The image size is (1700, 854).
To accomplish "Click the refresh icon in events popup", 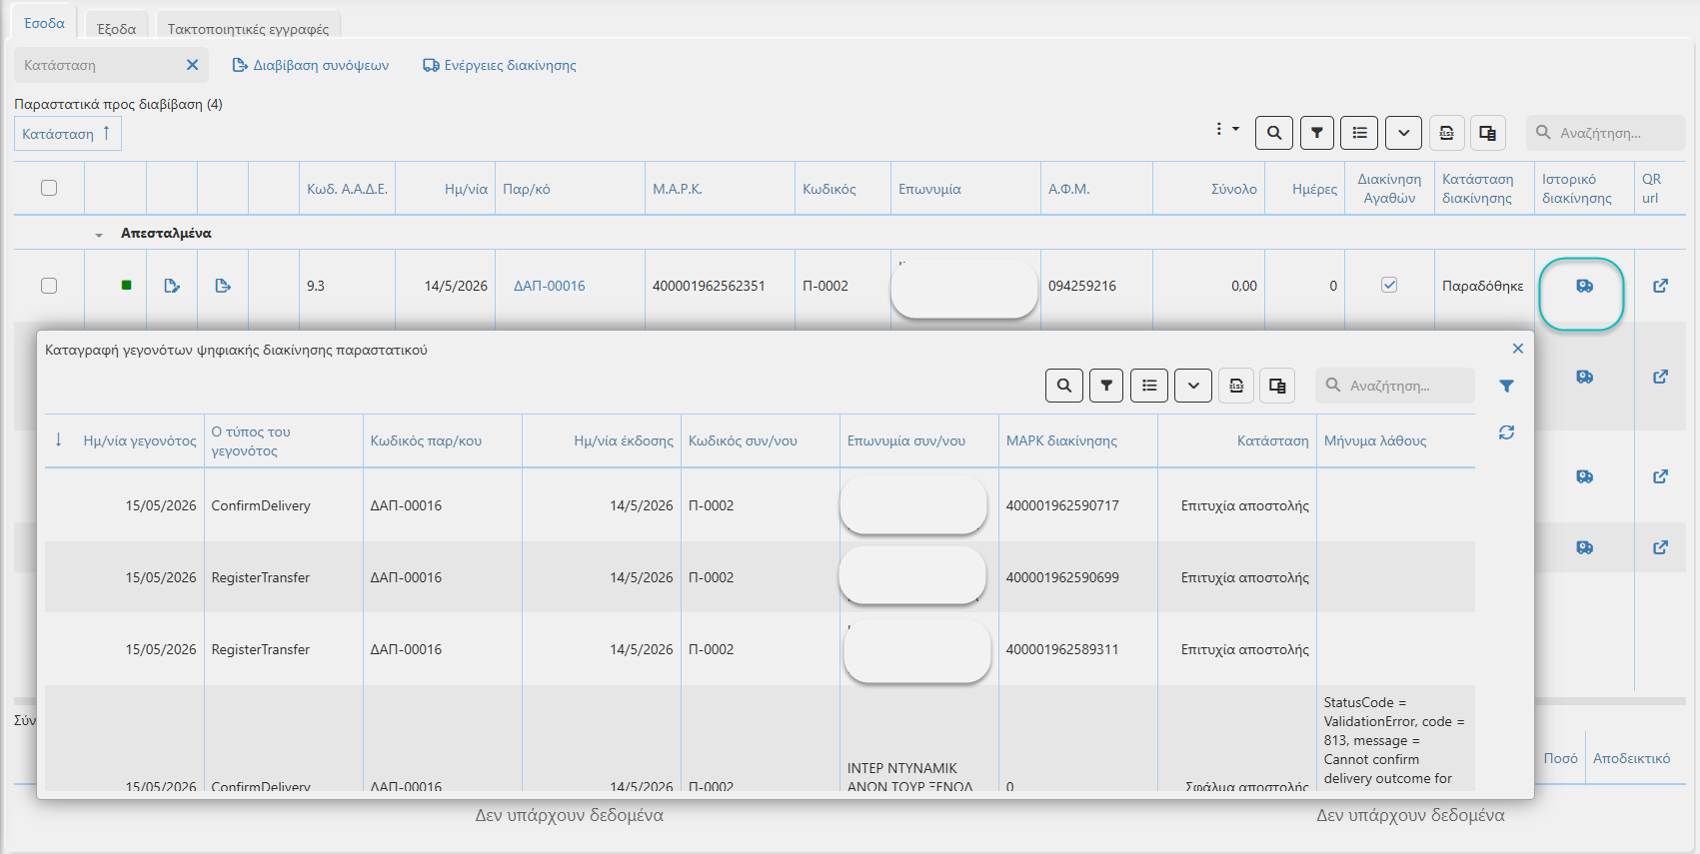I will [x=1506, y=432].
